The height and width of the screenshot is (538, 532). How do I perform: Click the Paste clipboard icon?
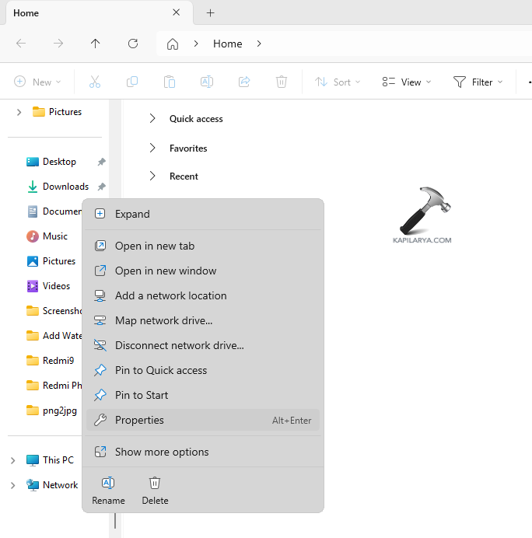coord(170,82)
